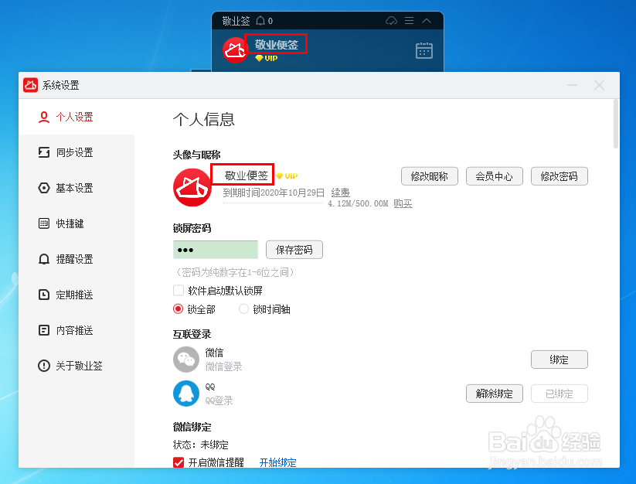Open the 内容推送 tab
Image resolution: width=636 pixels, height=484 pixels.
click(77, 330)
